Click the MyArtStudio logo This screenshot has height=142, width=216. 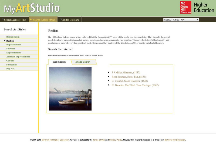click(32, 8)
